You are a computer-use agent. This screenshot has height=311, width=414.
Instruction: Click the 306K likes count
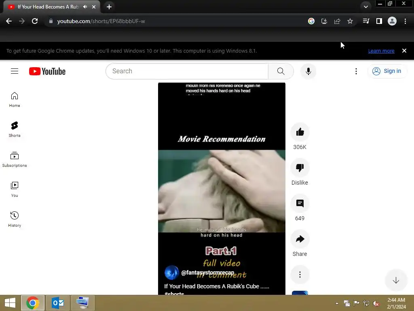click(300, 147)
